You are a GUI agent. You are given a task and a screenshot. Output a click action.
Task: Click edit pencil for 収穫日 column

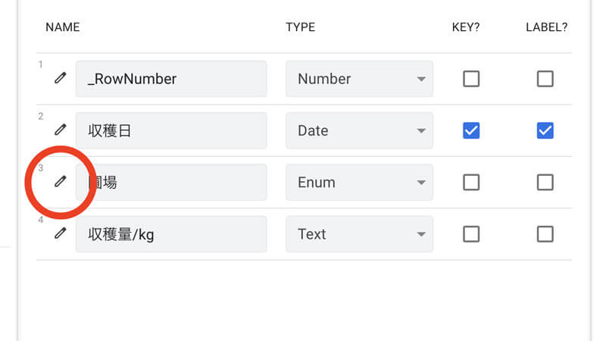click(x=61, y=130)
